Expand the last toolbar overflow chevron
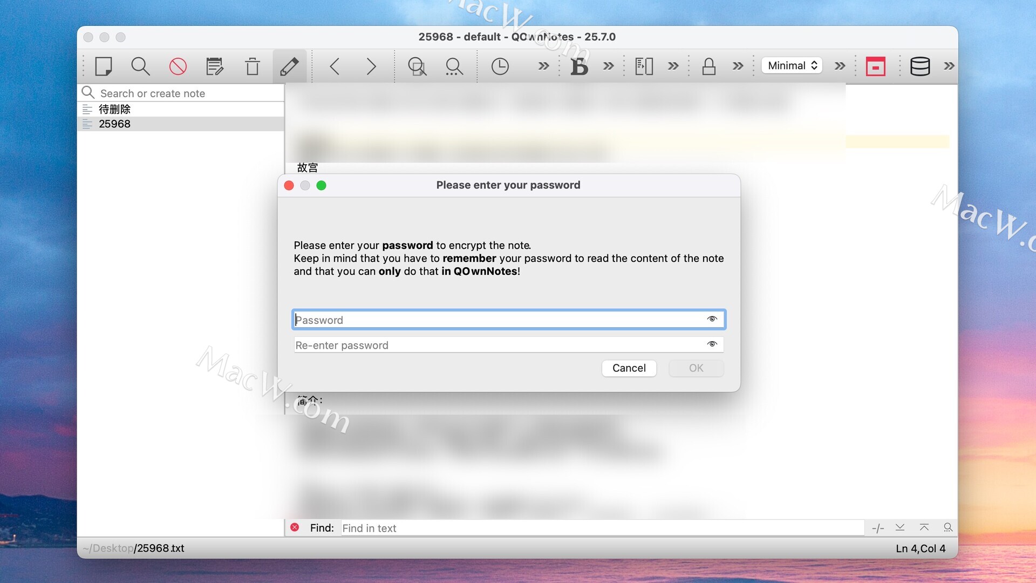 coord(949,66)
